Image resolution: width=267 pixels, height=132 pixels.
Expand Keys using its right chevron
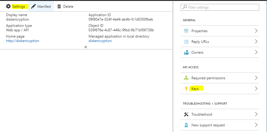click(256, 88)
